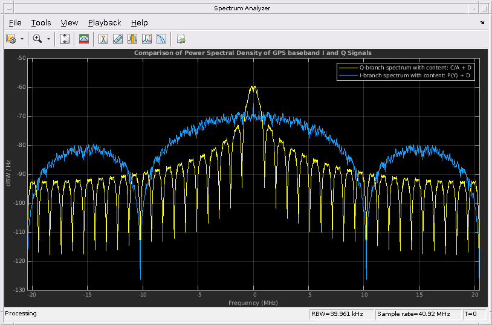Click the generate script icon in toolbar
Viewport: 492px width, 325px height.
181,39
